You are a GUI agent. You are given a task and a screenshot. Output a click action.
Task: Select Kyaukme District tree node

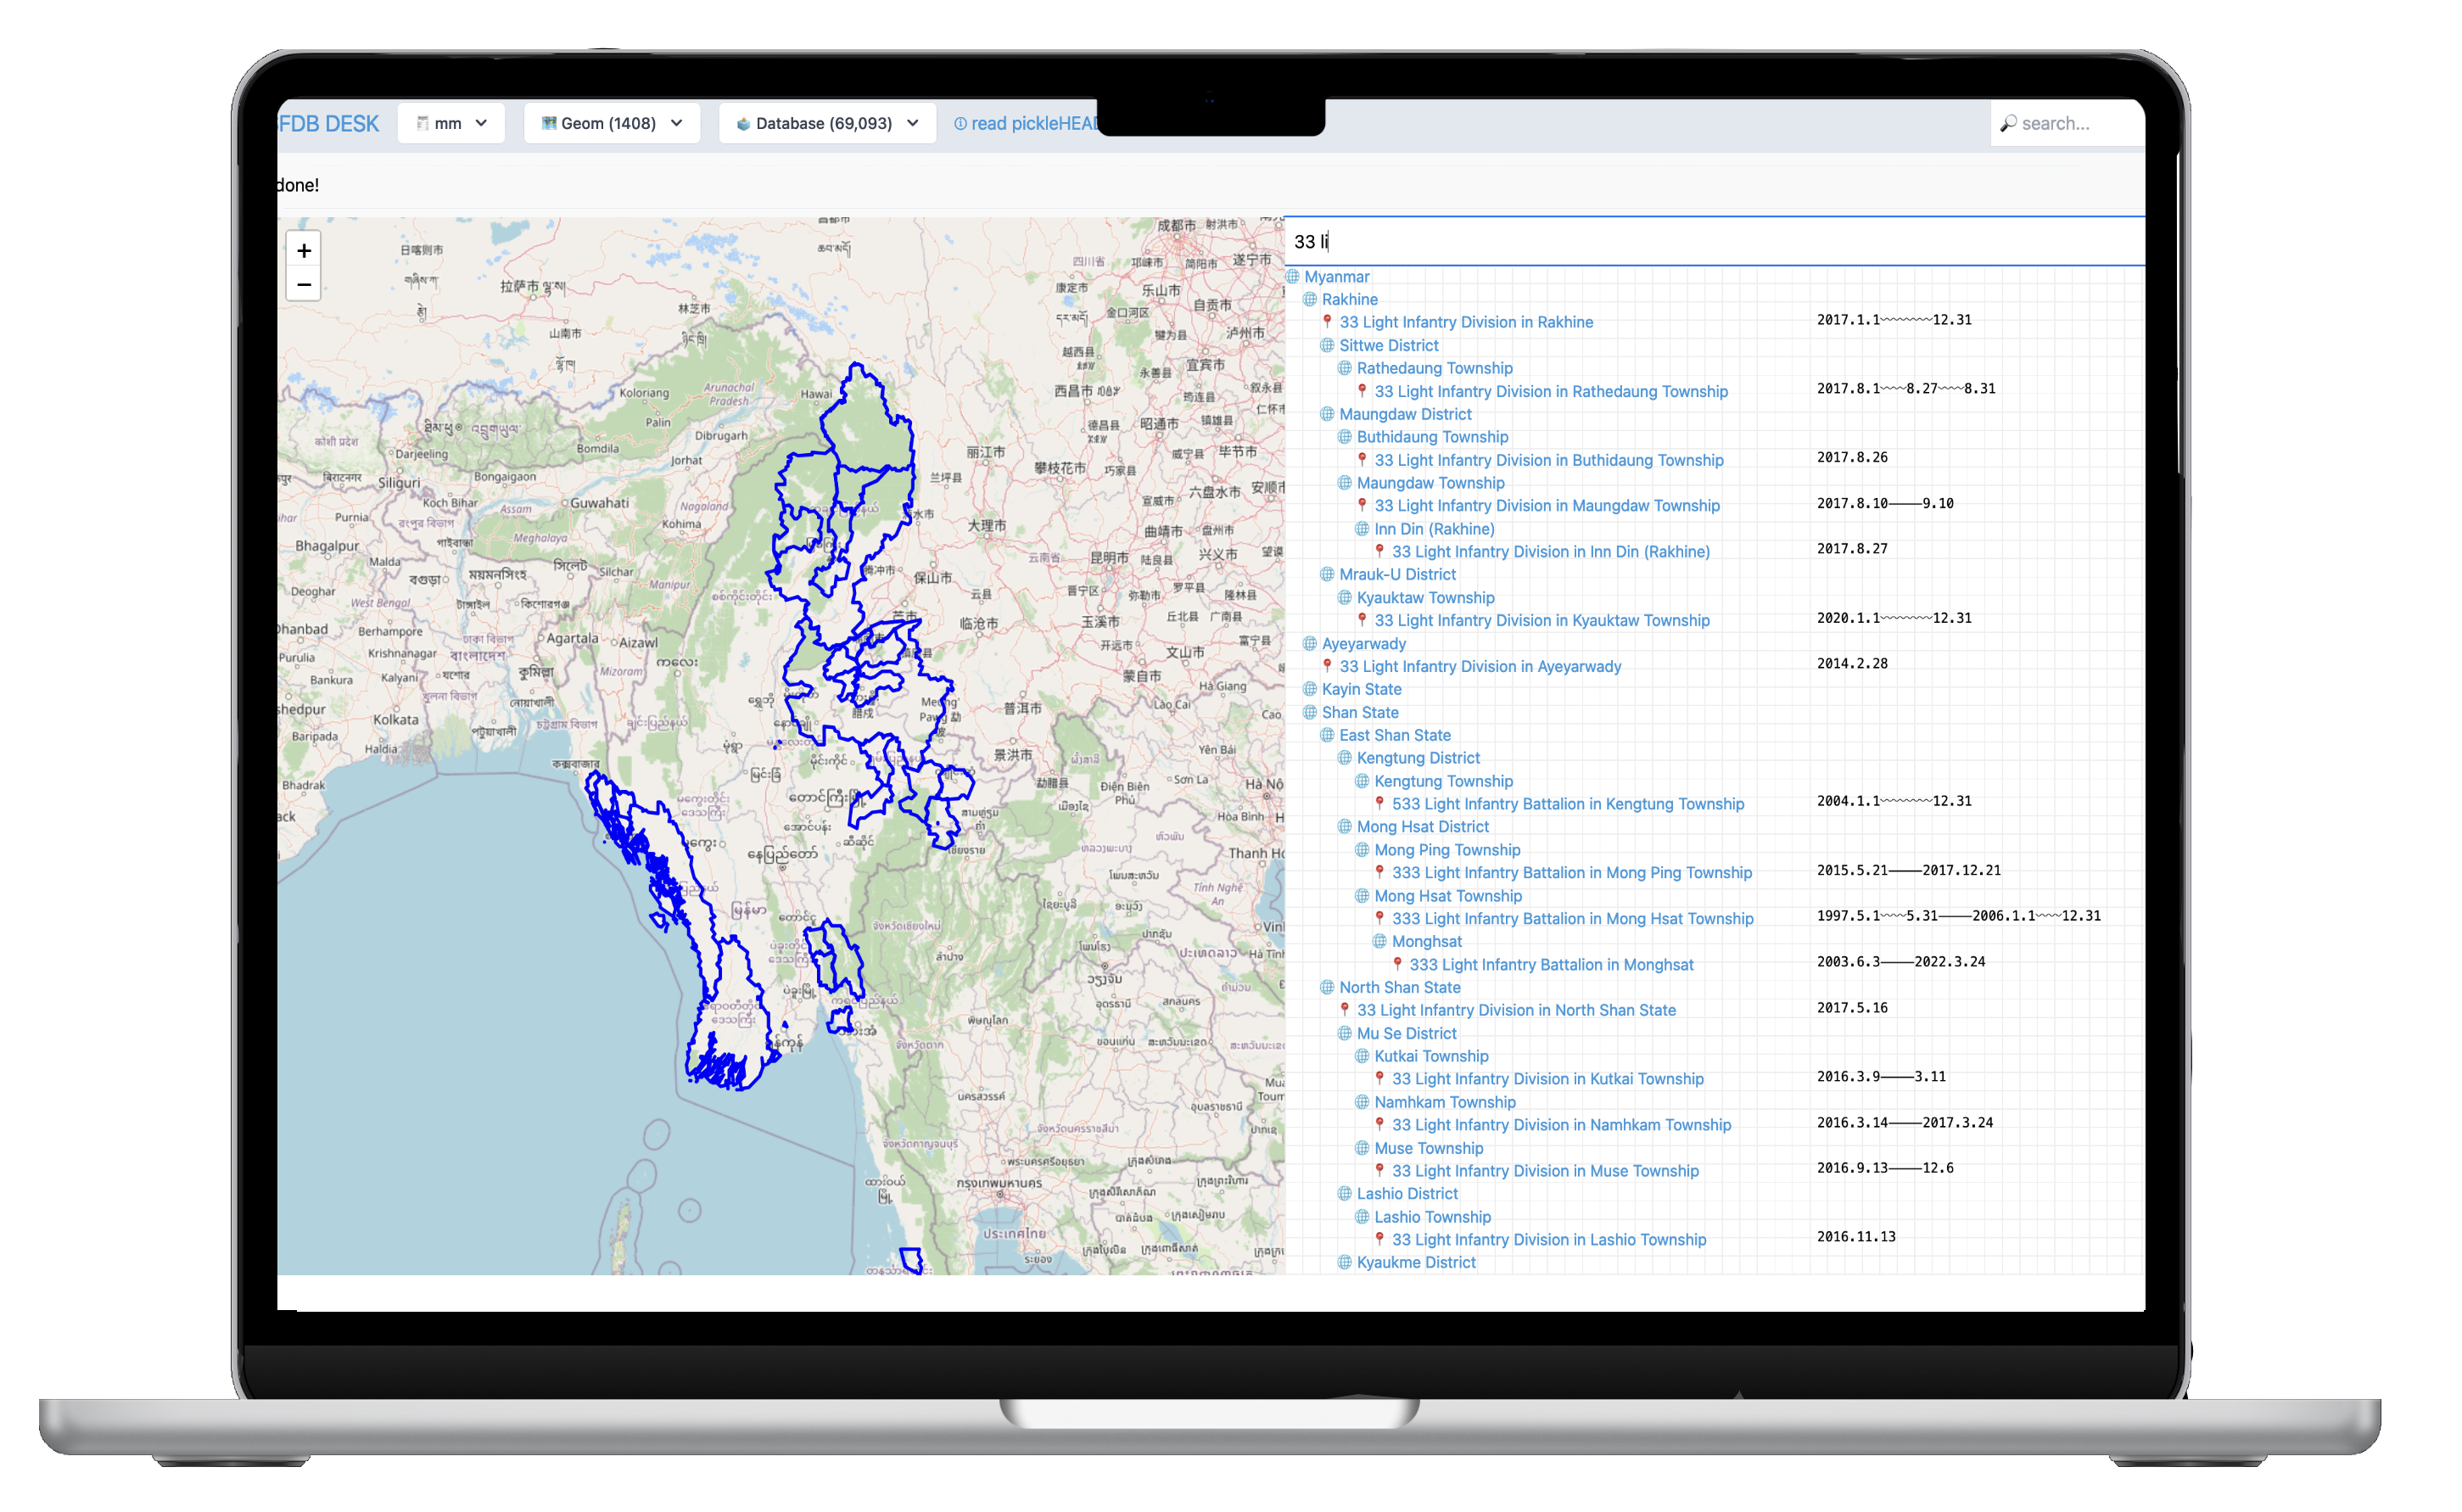click(x=1415, y=1263)
